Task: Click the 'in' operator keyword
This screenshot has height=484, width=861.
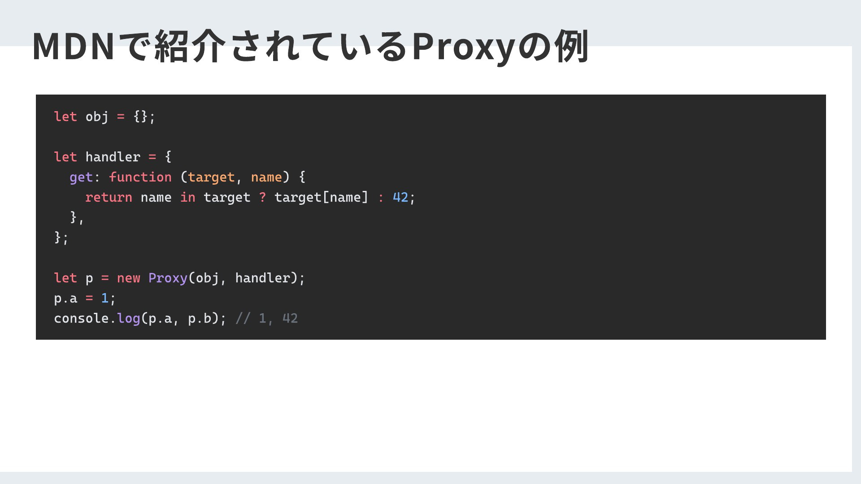Action: pyautogui.click(x=188, y=197)
